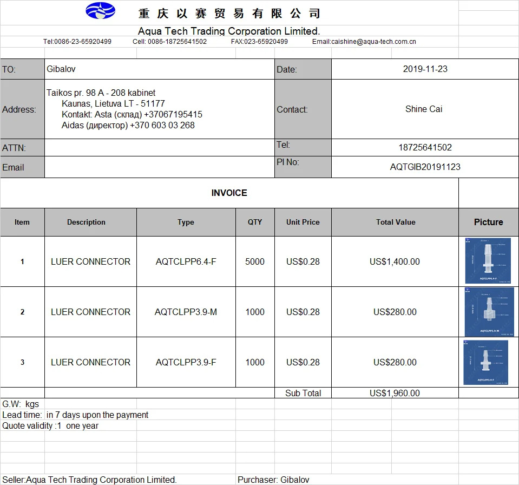Click the Aidas +370 603 03 268 line
This screenshot has width=519, height=485.
128,126
